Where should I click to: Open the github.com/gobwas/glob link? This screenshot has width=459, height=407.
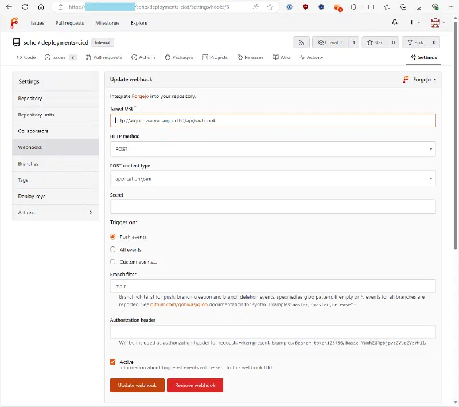pyautogui.click(x=179, y=304)
